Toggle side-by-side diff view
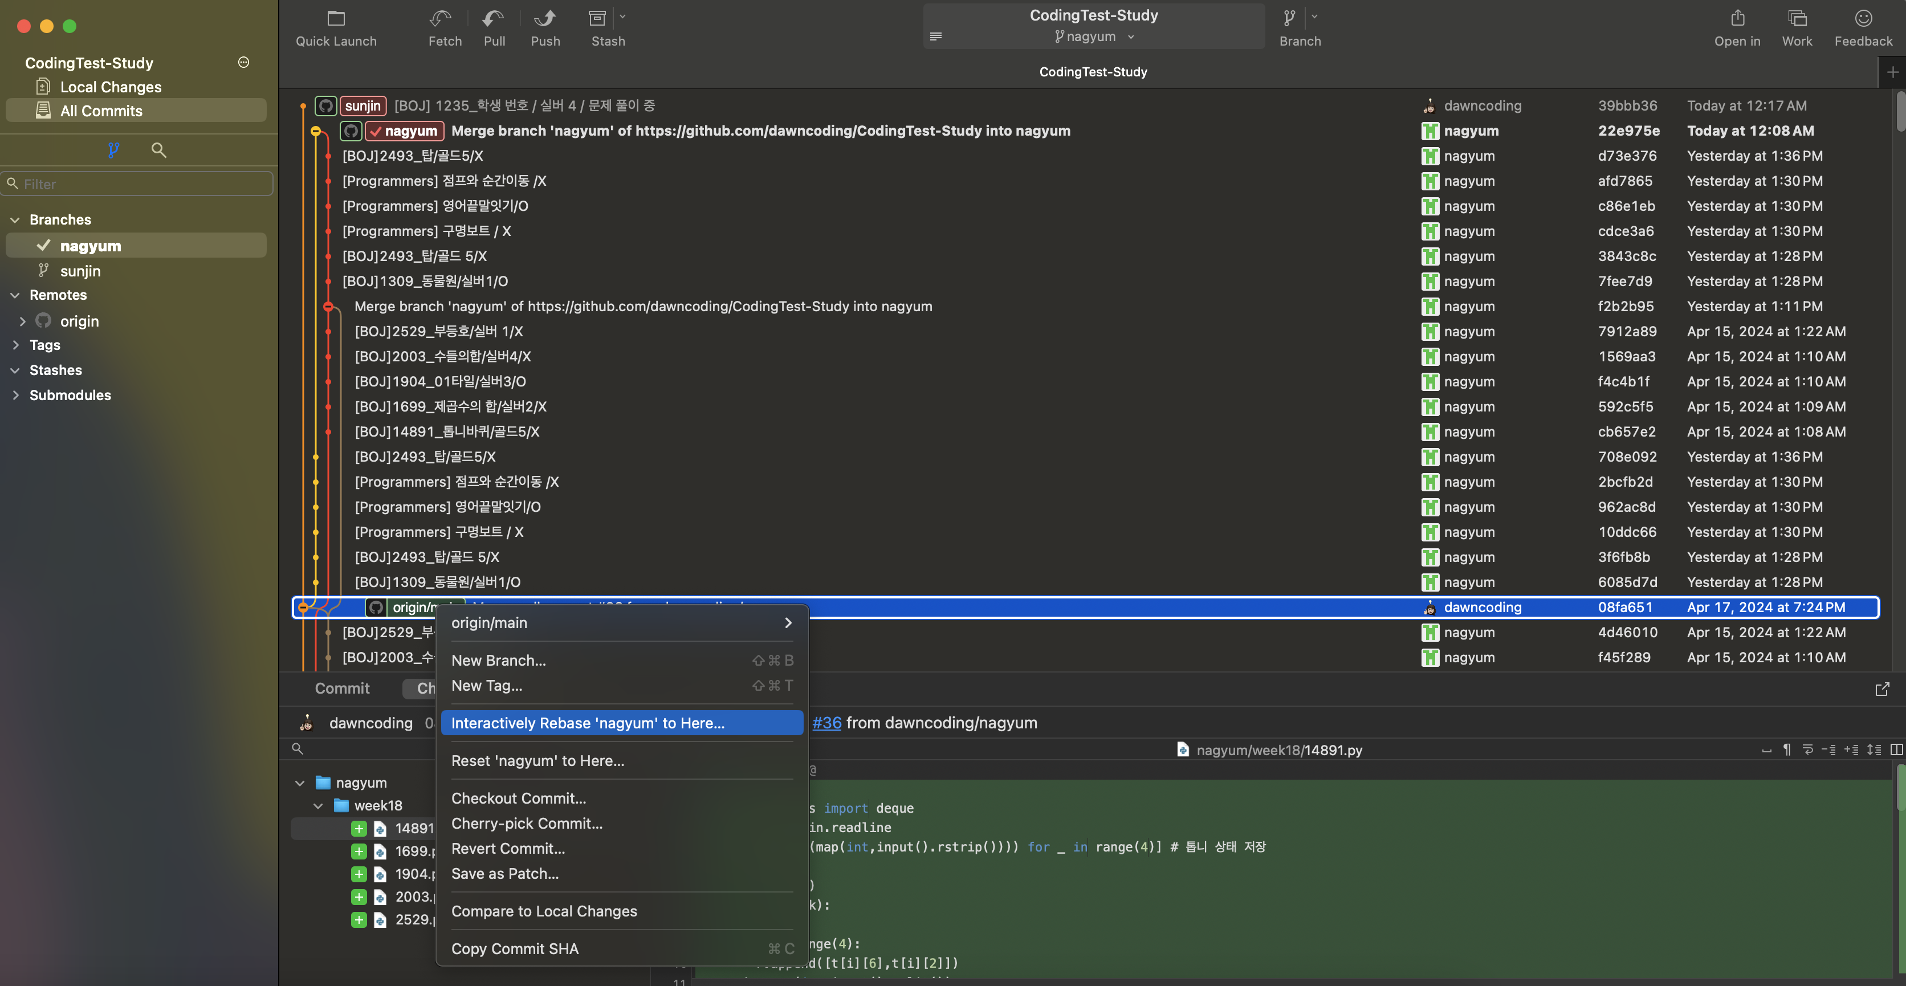Screen dimensions: 1906x986 (x=1896, y=749)
